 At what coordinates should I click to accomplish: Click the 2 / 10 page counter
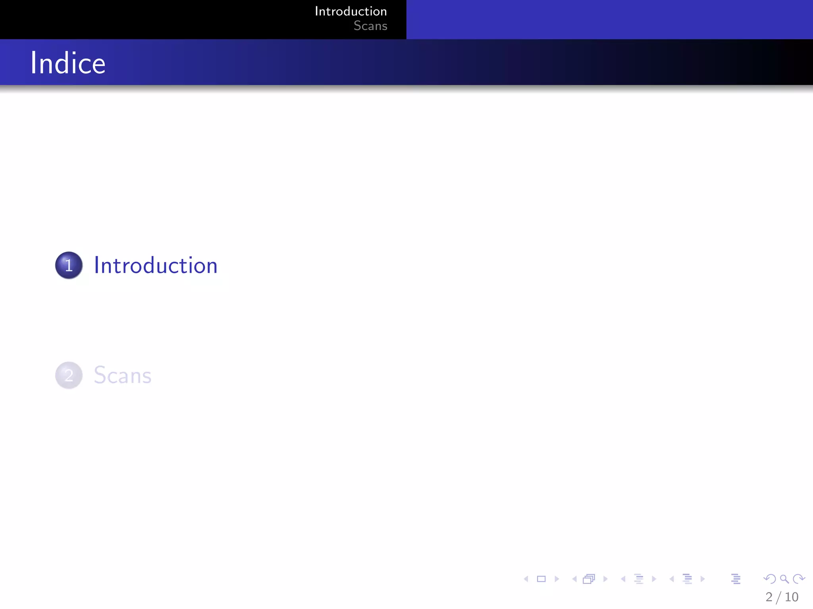[782, 597]
